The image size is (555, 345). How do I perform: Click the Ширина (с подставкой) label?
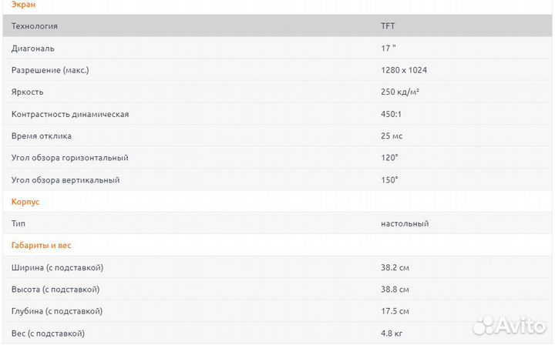point(58,267)
